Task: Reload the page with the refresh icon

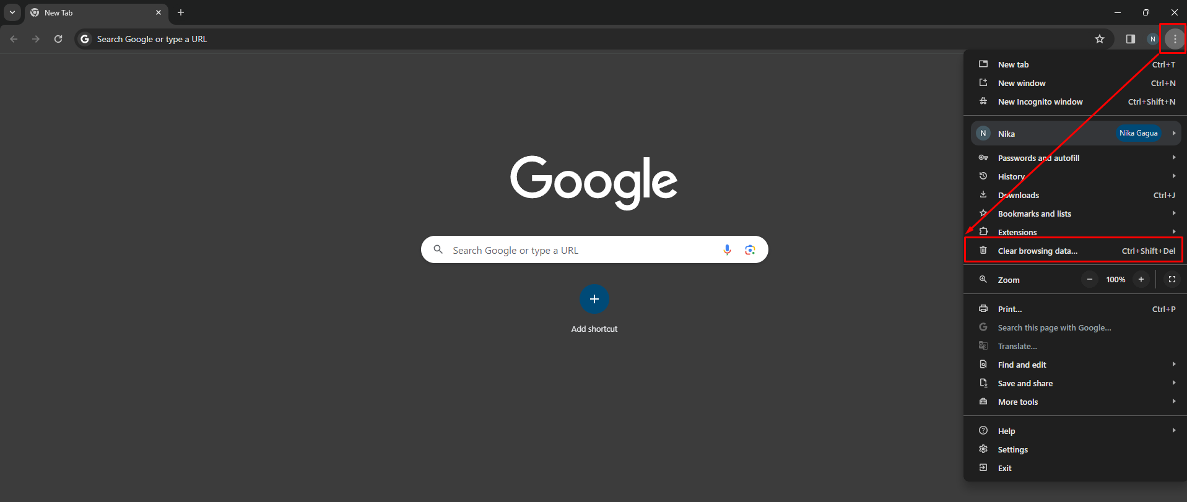Action: pyautogui.click(x=58, y=39)
